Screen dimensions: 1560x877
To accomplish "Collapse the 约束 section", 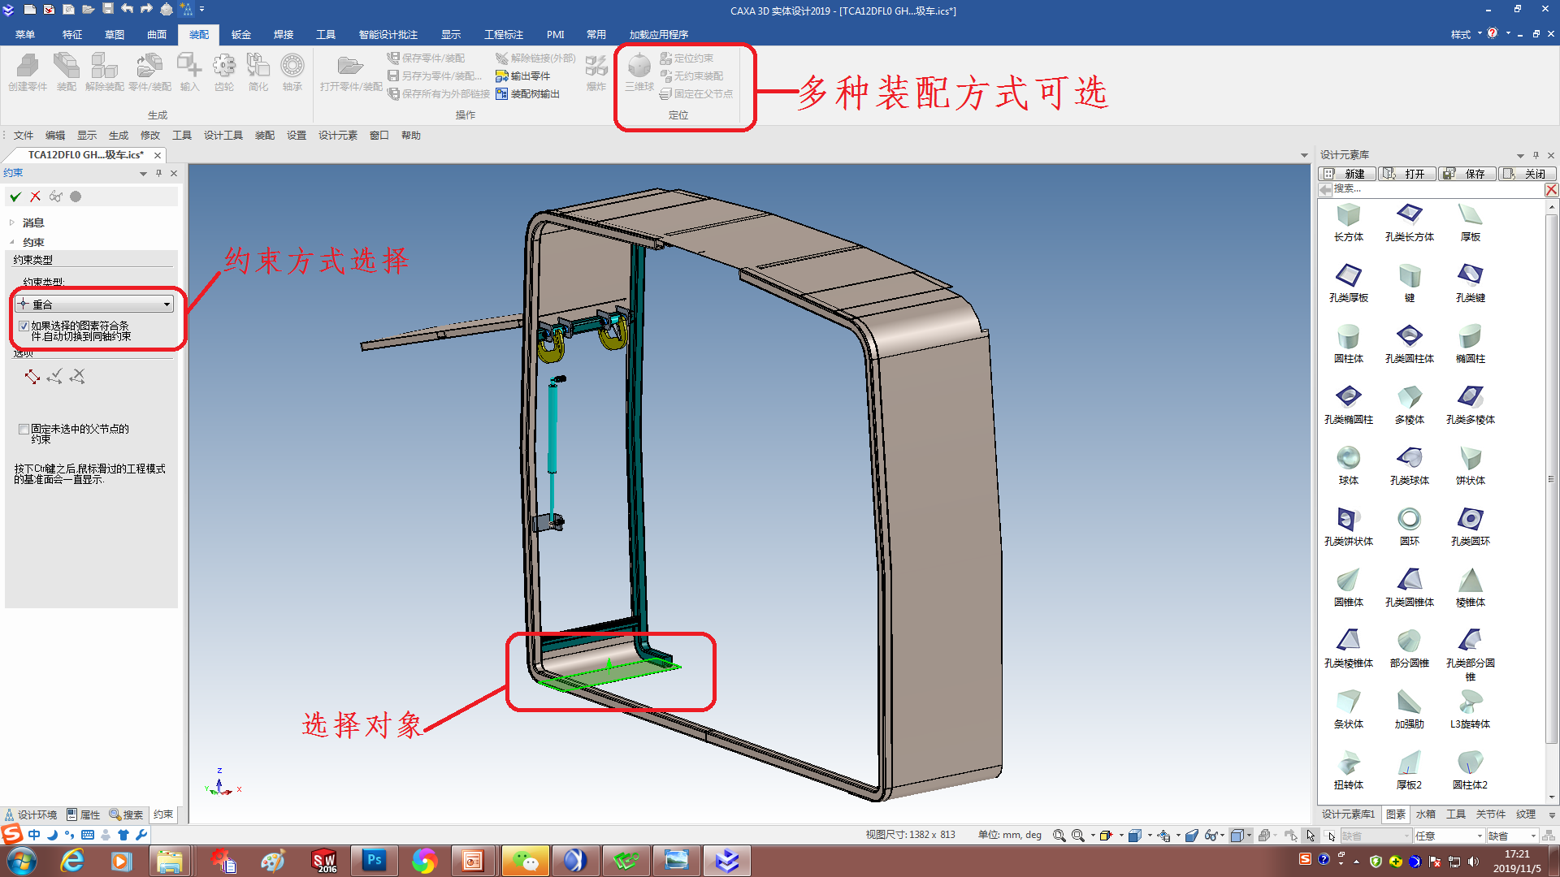I will (12, 242).
